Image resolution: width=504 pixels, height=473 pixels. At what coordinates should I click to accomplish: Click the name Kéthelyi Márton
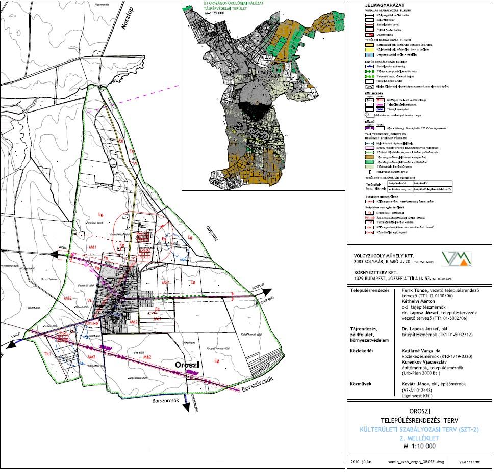click(418, 301)
